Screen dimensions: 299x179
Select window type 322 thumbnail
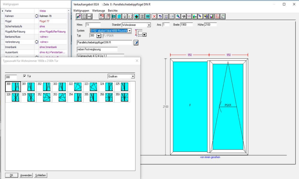tap(78, 87)
